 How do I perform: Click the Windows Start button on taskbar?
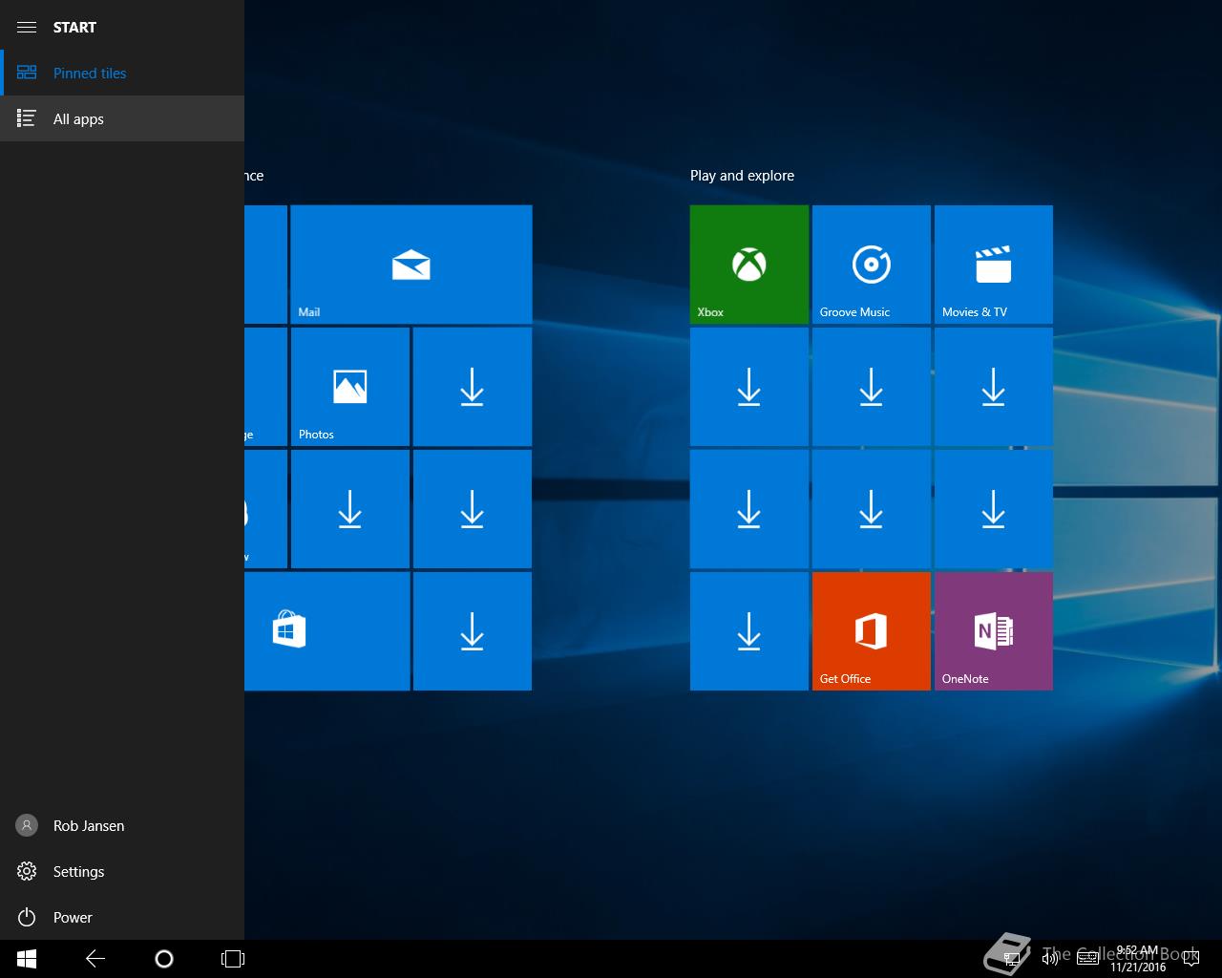pyautogui.click(x=27, y=959)
